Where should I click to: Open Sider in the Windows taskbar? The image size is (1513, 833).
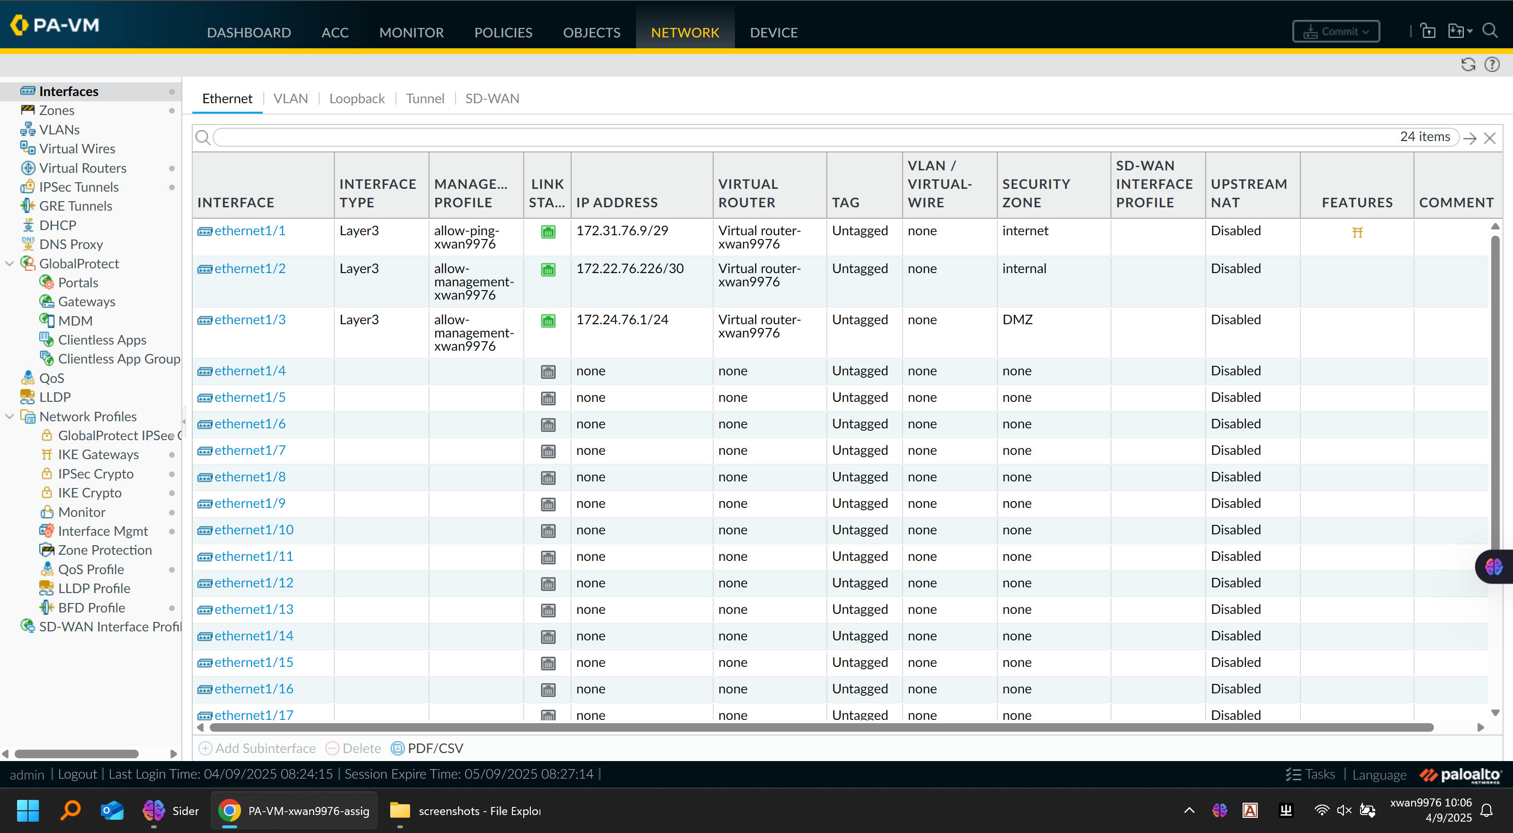pos(171,811)
